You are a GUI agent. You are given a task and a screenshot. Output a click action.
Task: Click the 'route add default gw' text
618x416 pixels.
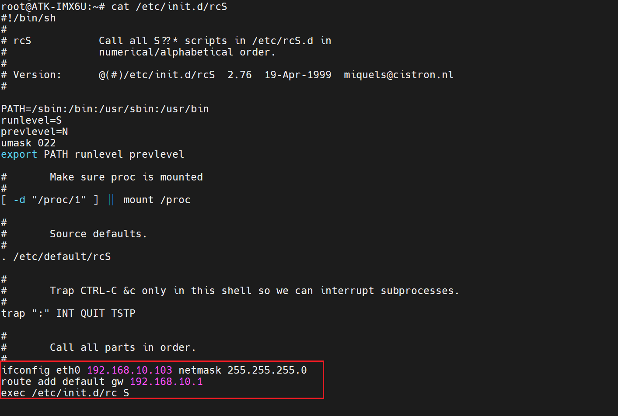(62, 381)
